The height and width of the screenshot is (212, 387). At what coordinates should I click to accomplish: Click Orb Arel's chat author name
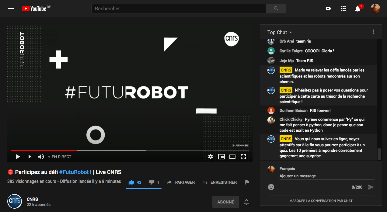(x=287, y=41)
